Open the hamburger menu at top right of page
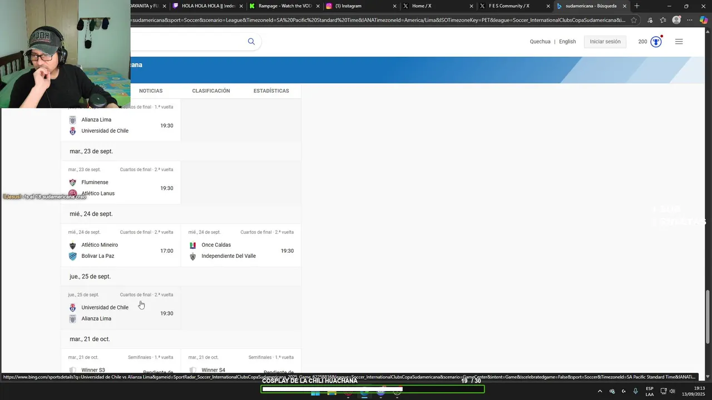The image size is (712, 400). click(679, 42)
